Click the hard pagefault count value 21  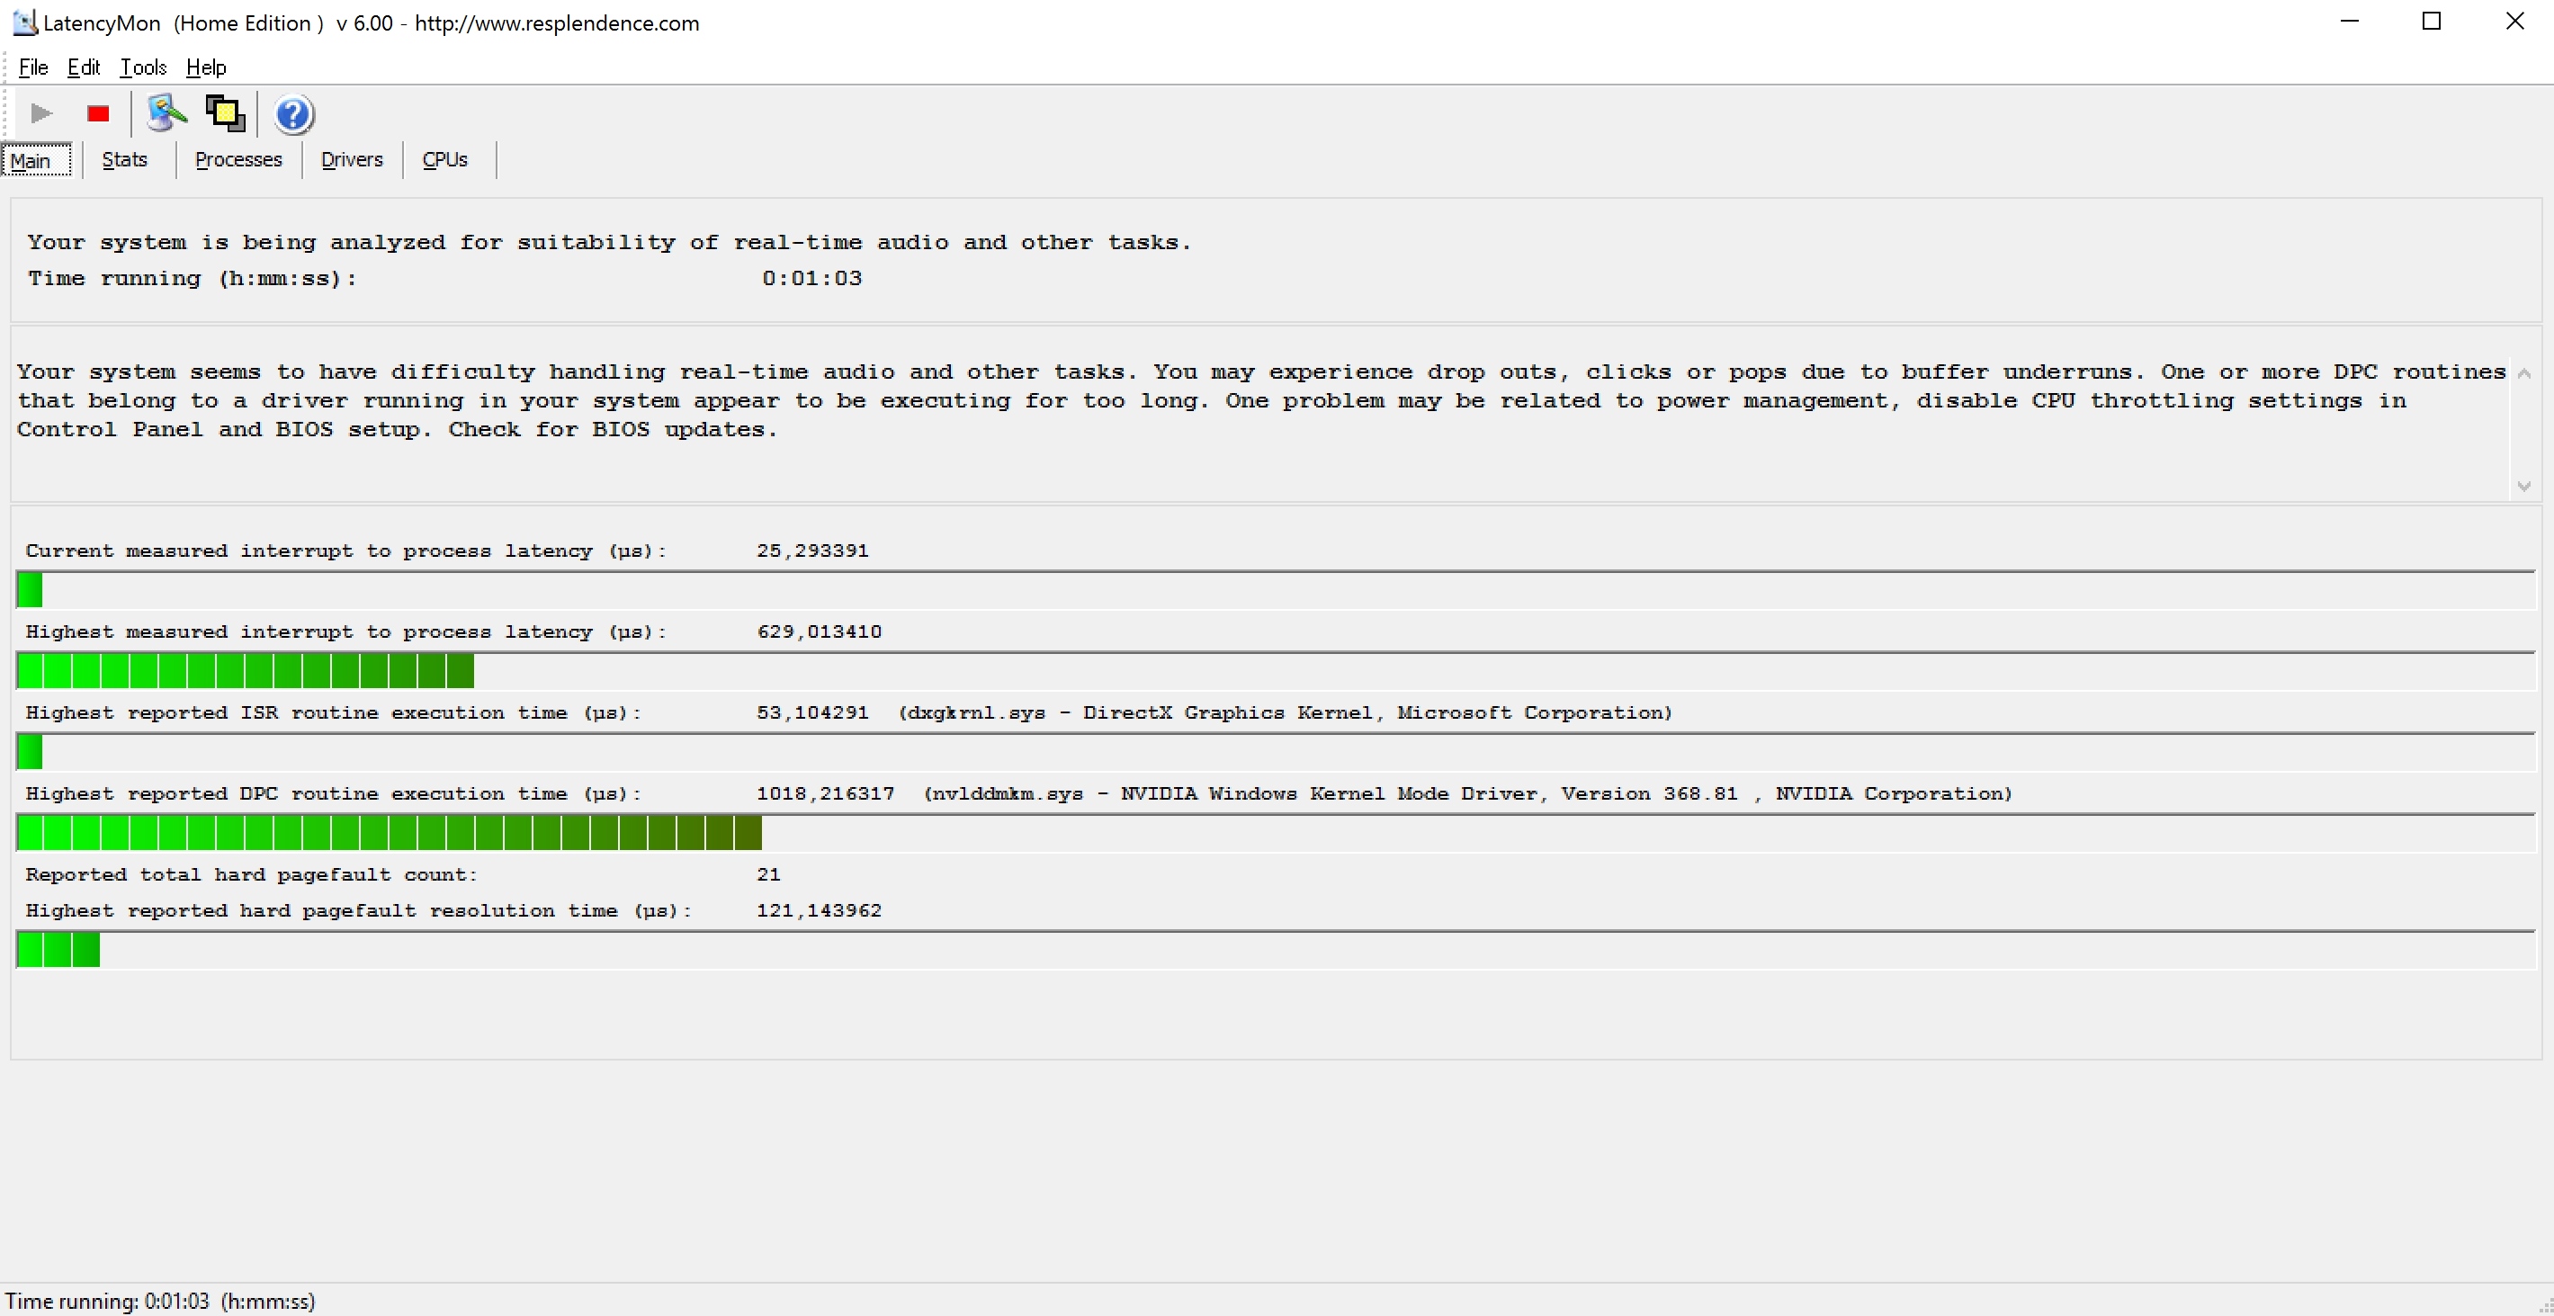coord(768,874)
